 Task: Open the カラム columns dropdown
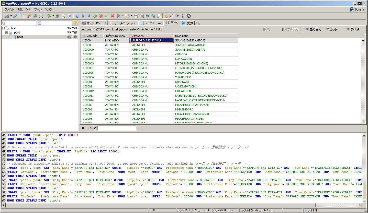pyautogui.click(x=332, y=29)
